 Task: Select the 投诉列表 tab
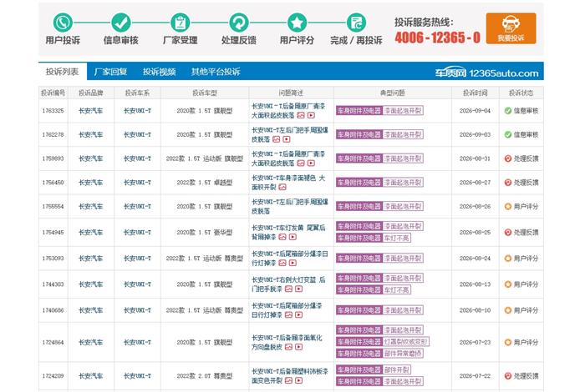click(63, 72)
